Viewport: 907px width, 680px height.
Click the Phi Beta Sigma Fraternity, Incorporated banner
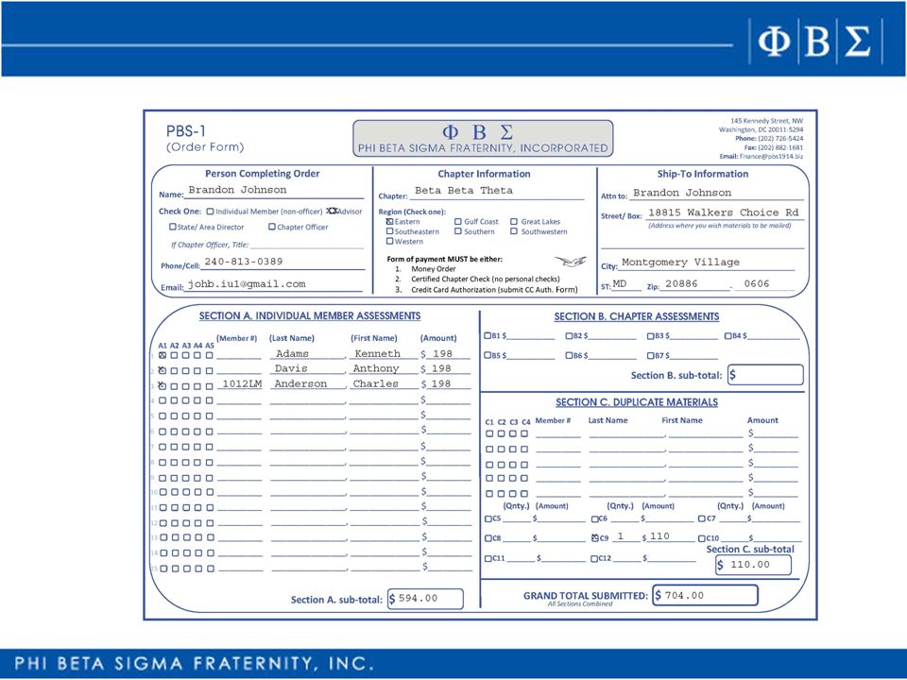coord(483,138)
